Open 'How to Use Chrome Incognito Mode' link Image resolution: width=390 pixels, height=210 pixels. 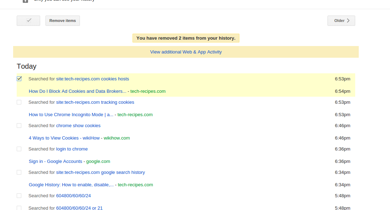pyautogui.click(x=71, y=114)
